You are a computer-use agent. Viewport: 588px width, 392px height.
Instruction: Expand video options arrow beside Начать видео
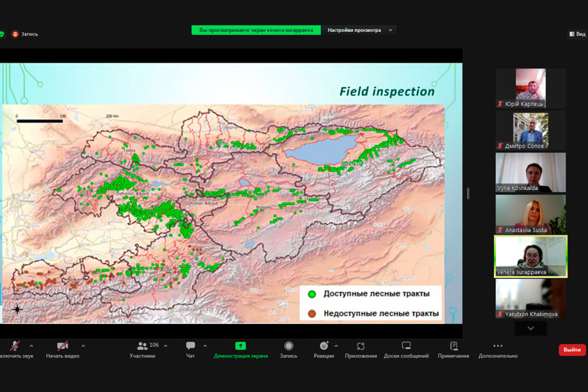click(83, 346)
